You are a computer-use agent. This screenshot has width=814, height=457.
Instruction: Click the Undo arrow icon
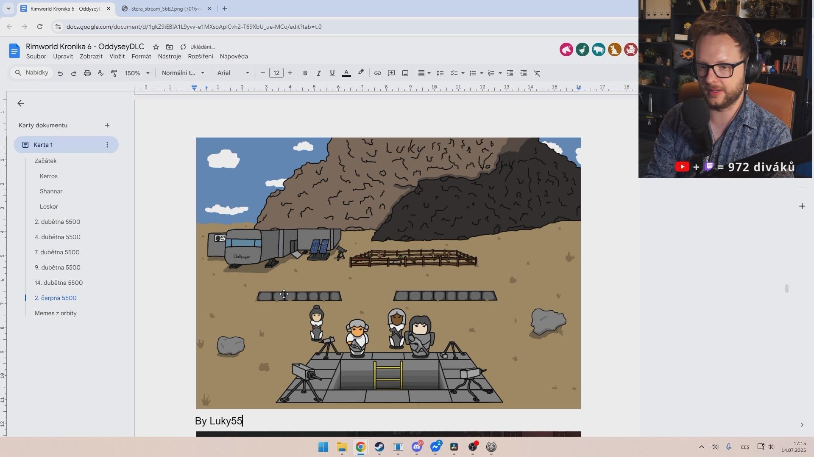60,73
